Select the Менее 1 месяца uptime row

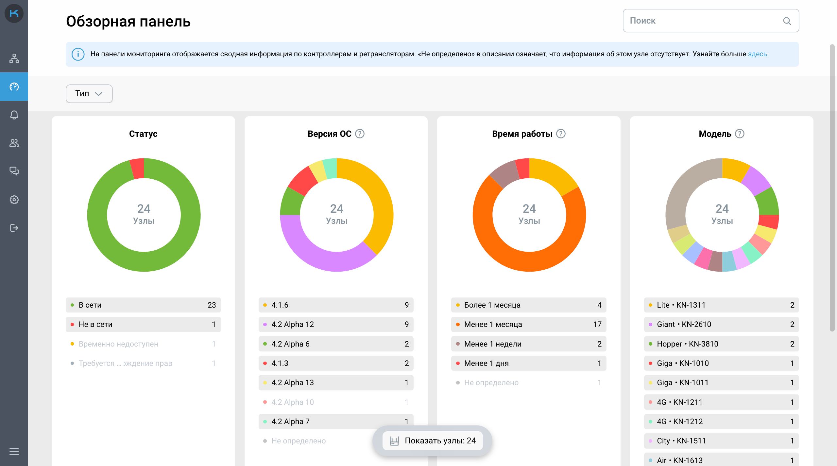pyautogui.click(x=528, y=324)
